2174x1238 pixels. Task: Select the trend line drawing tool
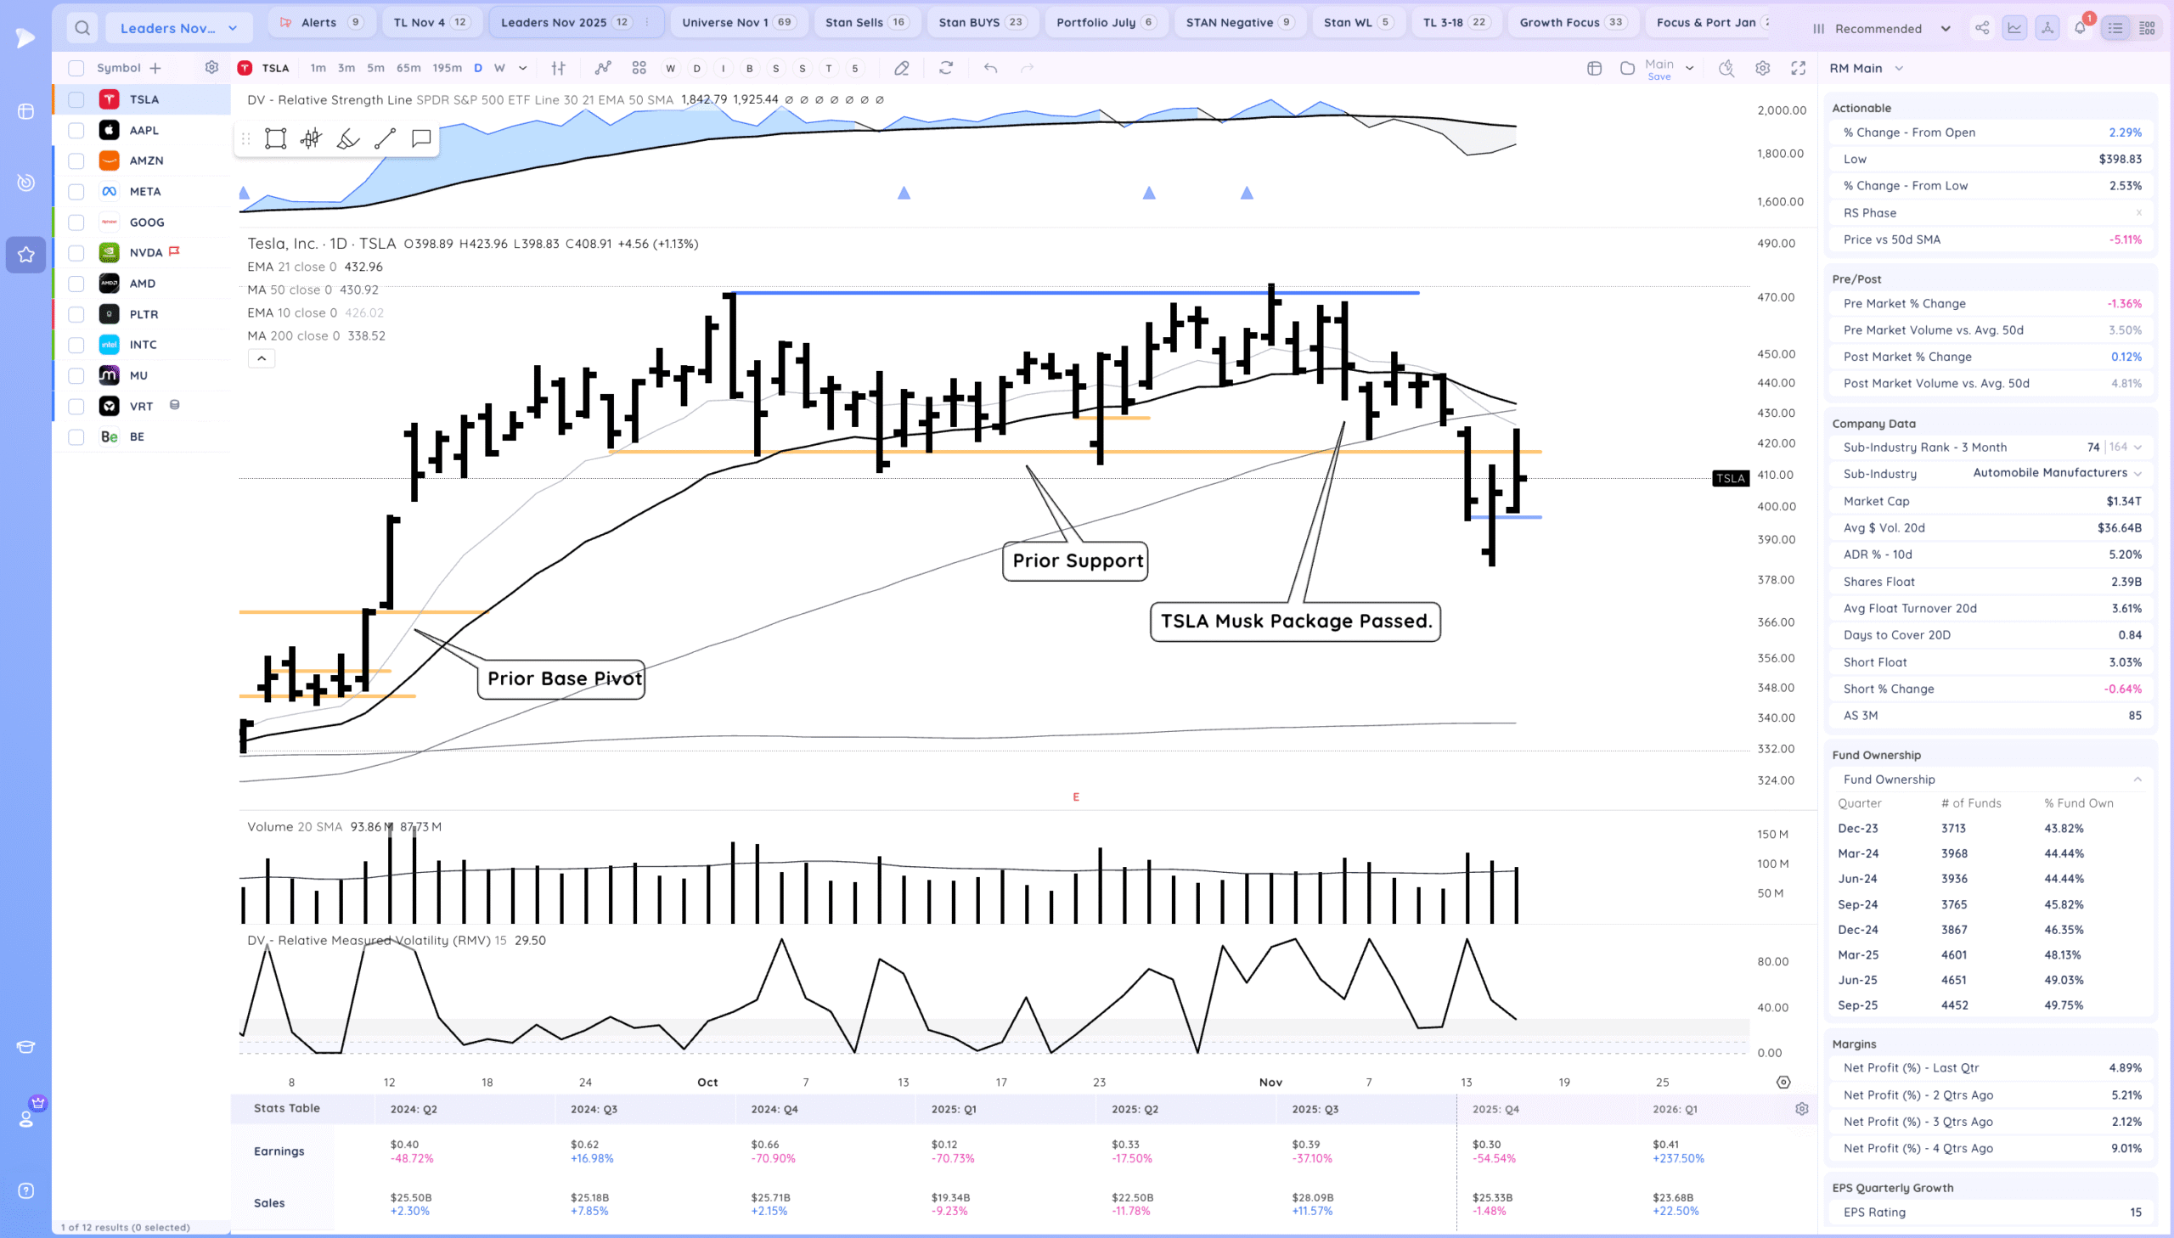click(x=386, y=138)
